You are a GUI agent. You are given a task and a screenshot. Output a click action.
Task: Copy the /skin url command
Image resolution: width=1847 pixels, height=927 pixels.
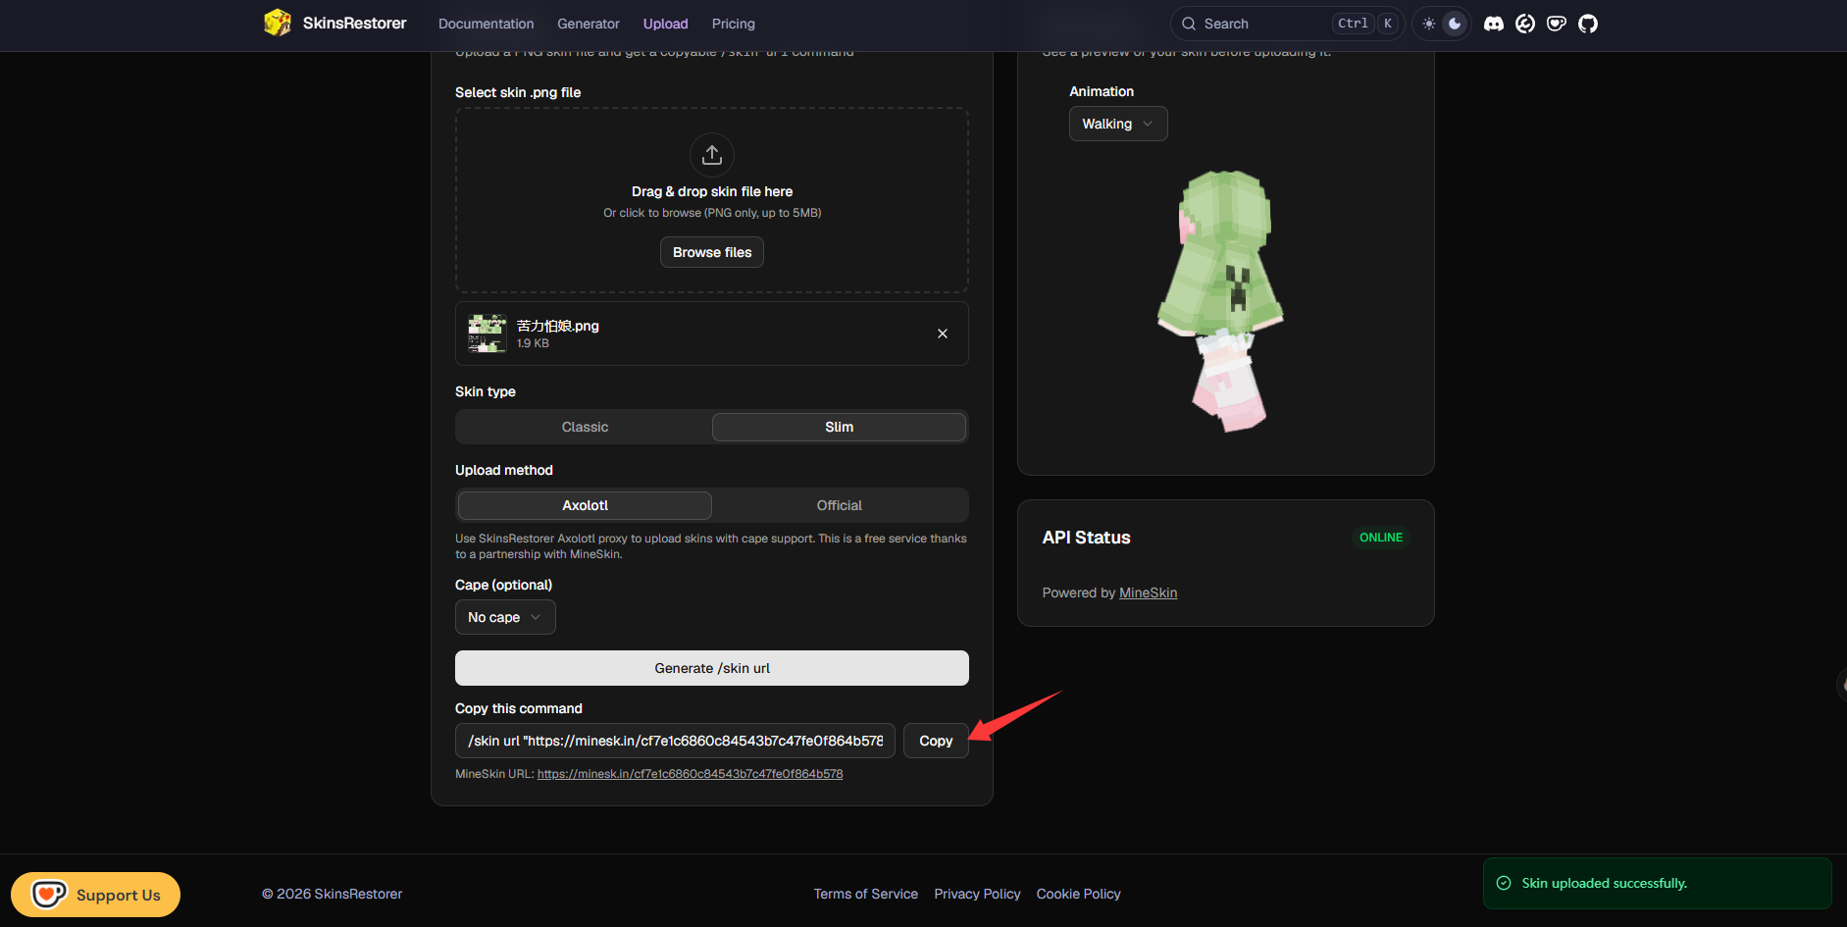[x=936, y=741]
